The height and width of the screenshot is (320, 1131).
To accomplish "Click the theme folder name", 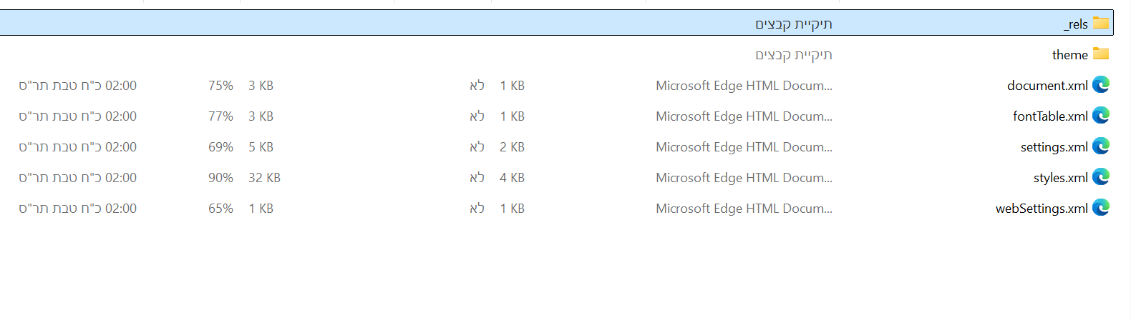I will (1070, 55).
